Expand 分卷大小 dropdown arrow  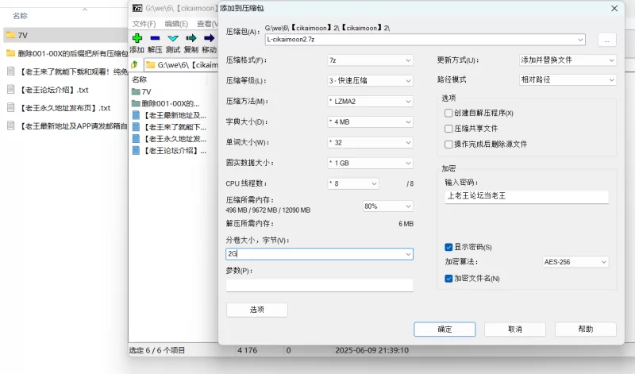click(408, 254)
